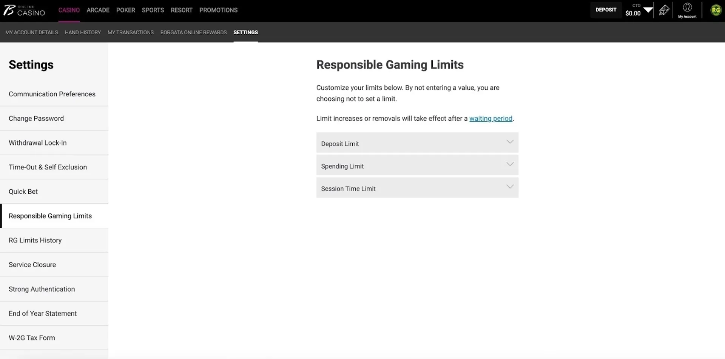Click the green RG badge icon
Viewport: 725px width, 359px height.
point(716,10)
